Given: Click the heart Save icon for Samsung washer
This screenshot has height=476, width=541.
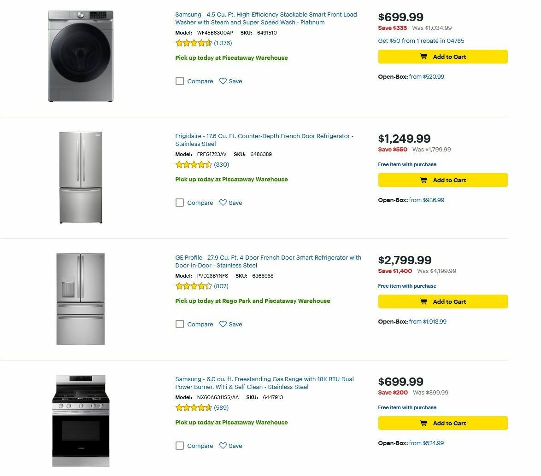Looking at the screenshot, I should (x=223, y=81).
